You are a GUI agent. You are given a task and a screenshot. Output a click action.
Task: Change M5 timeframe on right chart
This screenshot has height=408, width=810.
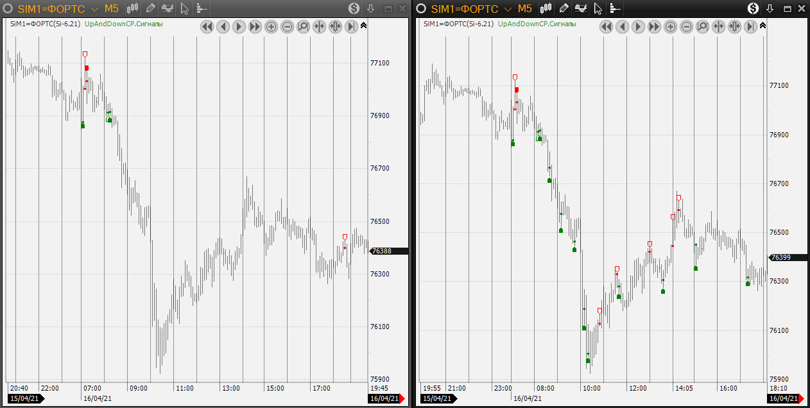(524, 8)
